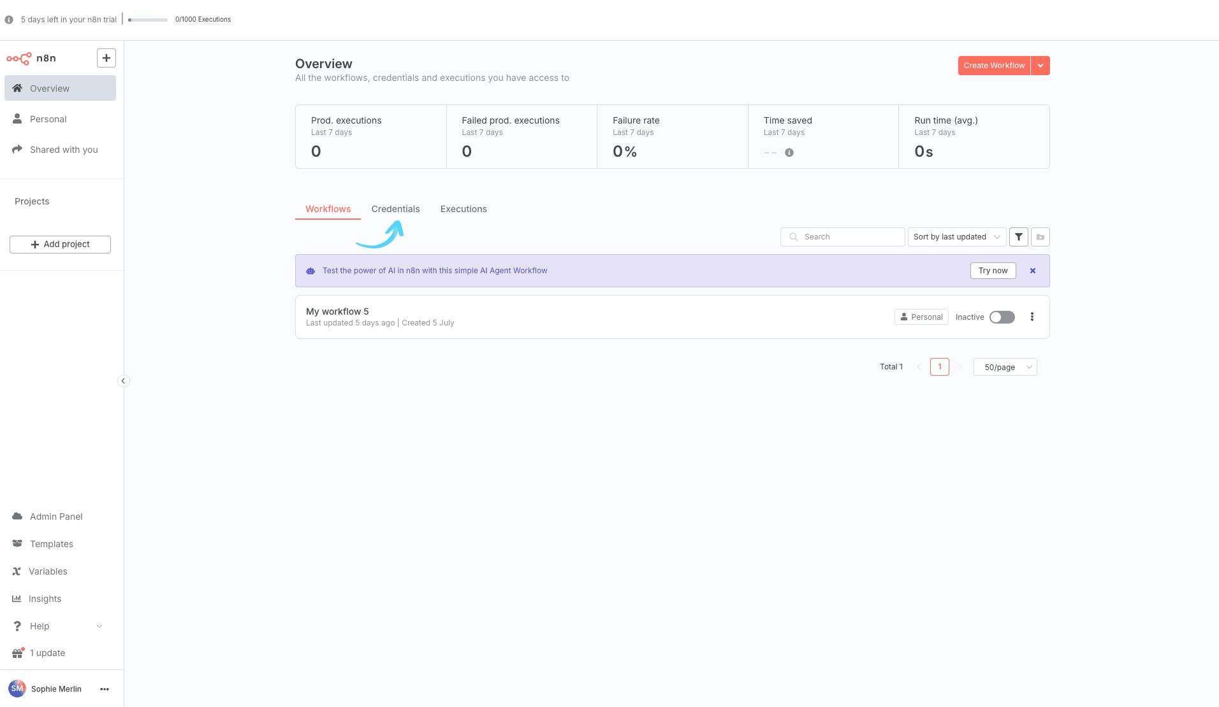Click the Personal tag on My workflow 5
The height and width of the screenshot is (707, 1219).
click(921, 317)
